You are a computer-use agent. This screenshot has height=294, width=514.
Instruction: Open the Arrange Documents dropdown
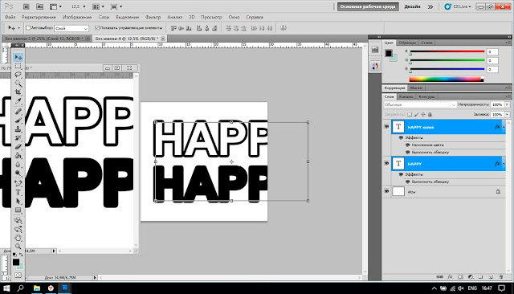click(98, 6)
